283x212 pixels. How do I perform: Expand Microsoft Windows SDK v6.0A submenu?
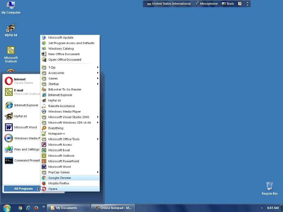pyautogui.click(x=70, y=123)
